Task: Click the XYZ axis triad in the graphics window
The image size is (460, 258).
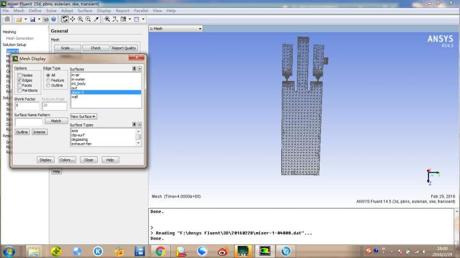Action: tap(432, 177)
